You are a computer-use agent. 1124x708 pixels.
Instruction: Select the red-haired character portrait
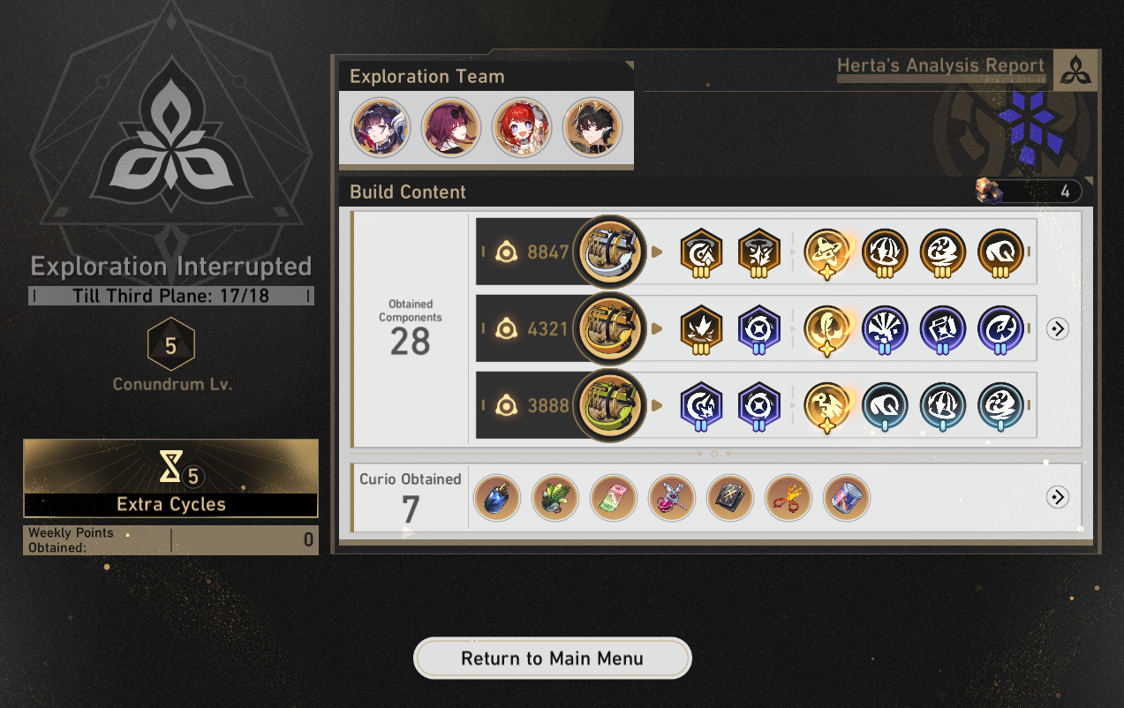[x=522, y=127]
